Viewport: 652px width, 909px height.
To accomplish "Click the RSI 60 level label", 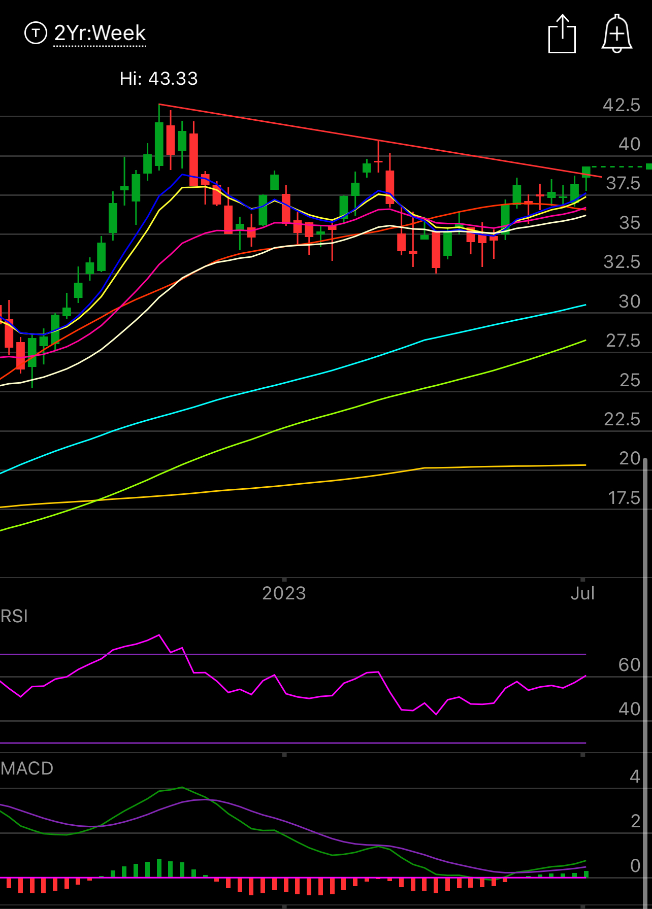I will [630, 665].
